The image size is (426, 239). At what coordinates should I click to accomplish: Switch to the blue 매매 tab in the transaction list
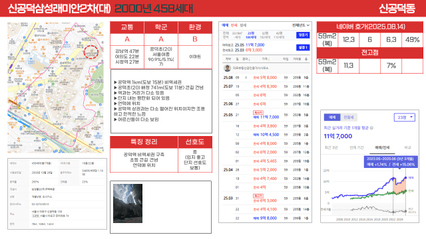(x=225, y=25)
